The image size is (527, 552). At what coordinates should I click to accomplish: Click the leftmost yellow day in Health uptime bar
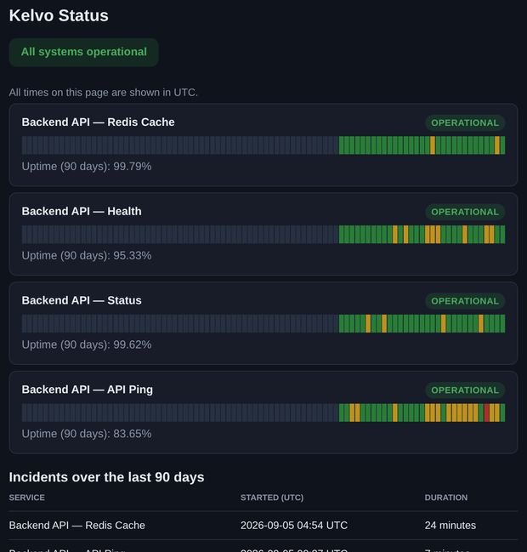pyautogui.click(x=395, y=235)
